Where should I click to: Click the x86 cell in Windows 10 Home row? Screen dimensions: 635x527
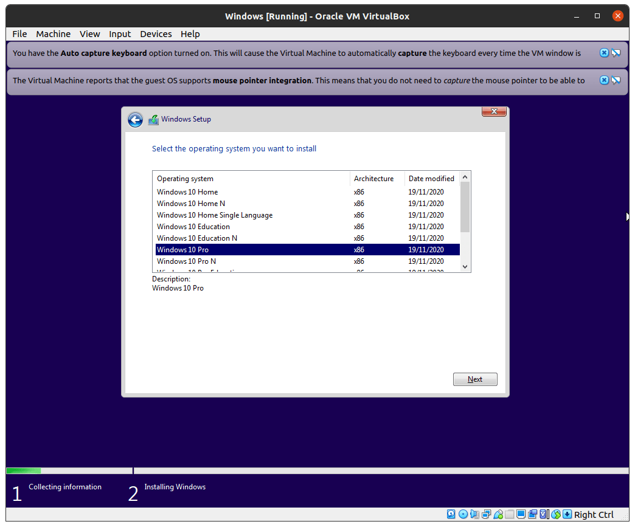point(359,192)
